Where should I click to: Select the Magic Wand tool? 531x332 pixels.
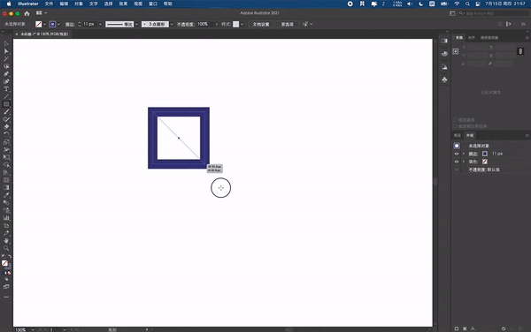click(6, 59)
